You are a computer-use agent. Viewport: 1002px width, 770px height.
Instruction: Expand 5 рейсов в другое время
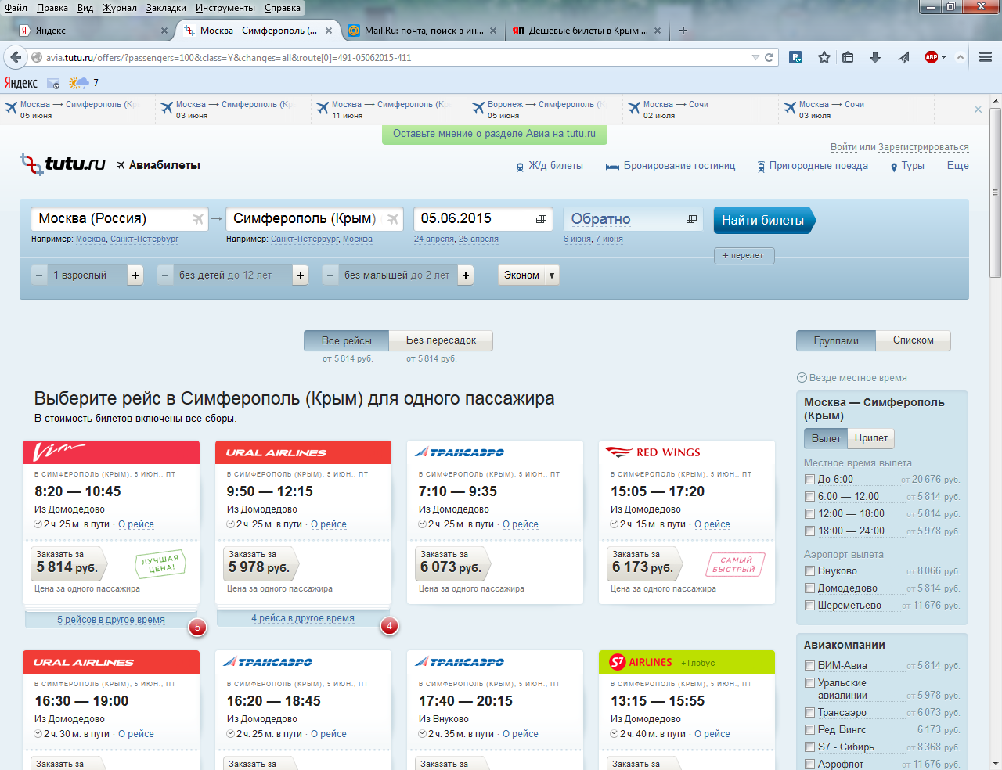pyautogui.click(x=111, y=620)
